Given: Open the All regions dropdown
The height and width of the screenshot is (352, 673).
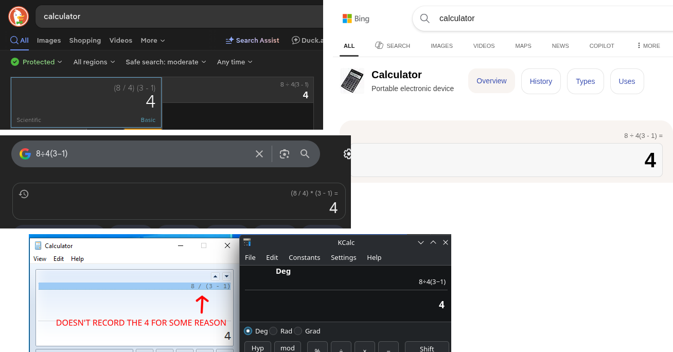Looking at the screenshot, I should [x=95, y=62].
